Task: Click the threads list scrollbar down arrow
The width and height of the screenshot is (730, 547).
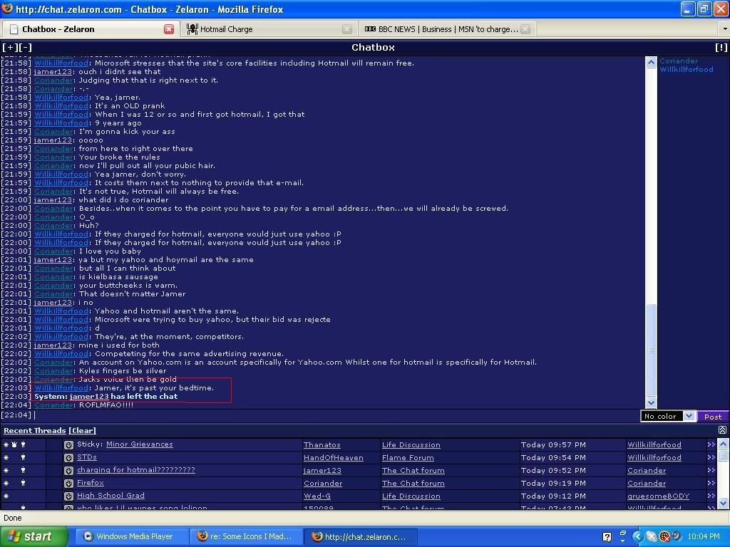Action: coord(723,503)
